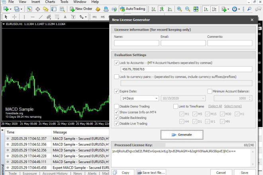Screen dimensions: 263x175
Task: Open the File menu
Action: pyautogui.click(x=11, y=2)
